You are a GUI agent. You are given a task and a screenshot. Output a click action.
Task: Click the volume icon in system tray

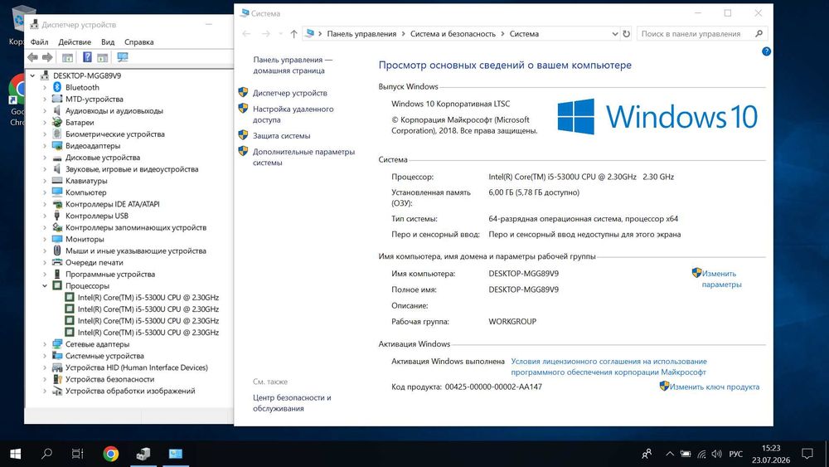tap(716, 454)
